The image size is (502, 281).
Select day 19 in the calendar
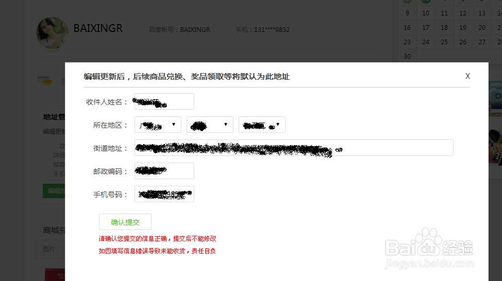(x=463, y=27)
